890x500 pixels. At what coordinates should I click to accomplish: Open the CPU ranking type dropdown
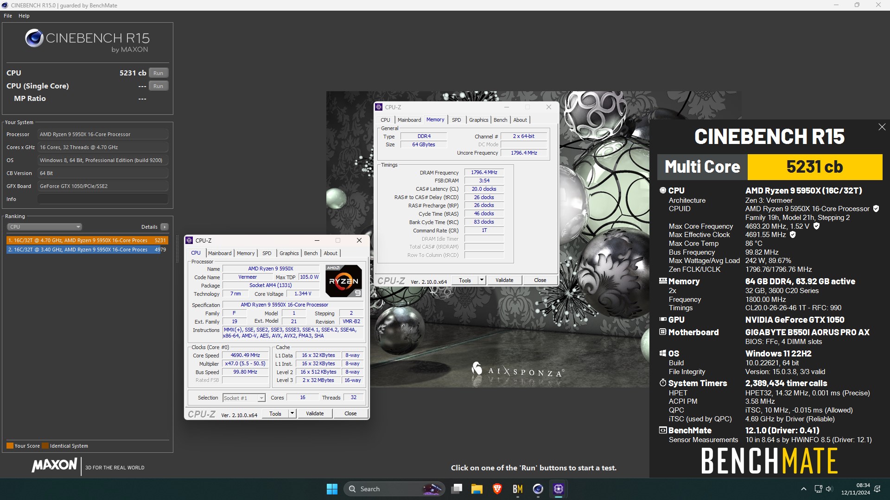click(44, 227)
